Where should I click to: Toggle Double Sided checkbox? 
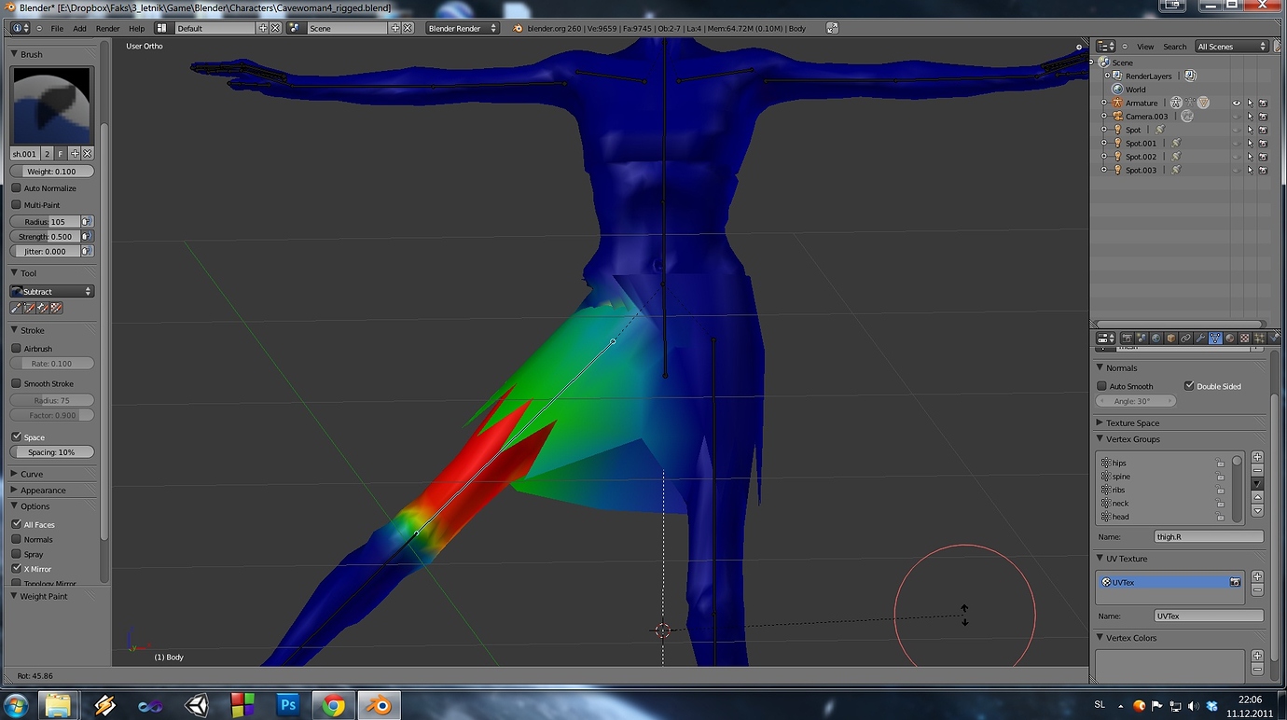tap(1189, 386)
